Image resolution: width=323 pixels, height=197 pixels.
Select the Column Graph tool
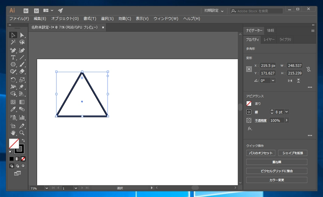click(22, 118)
